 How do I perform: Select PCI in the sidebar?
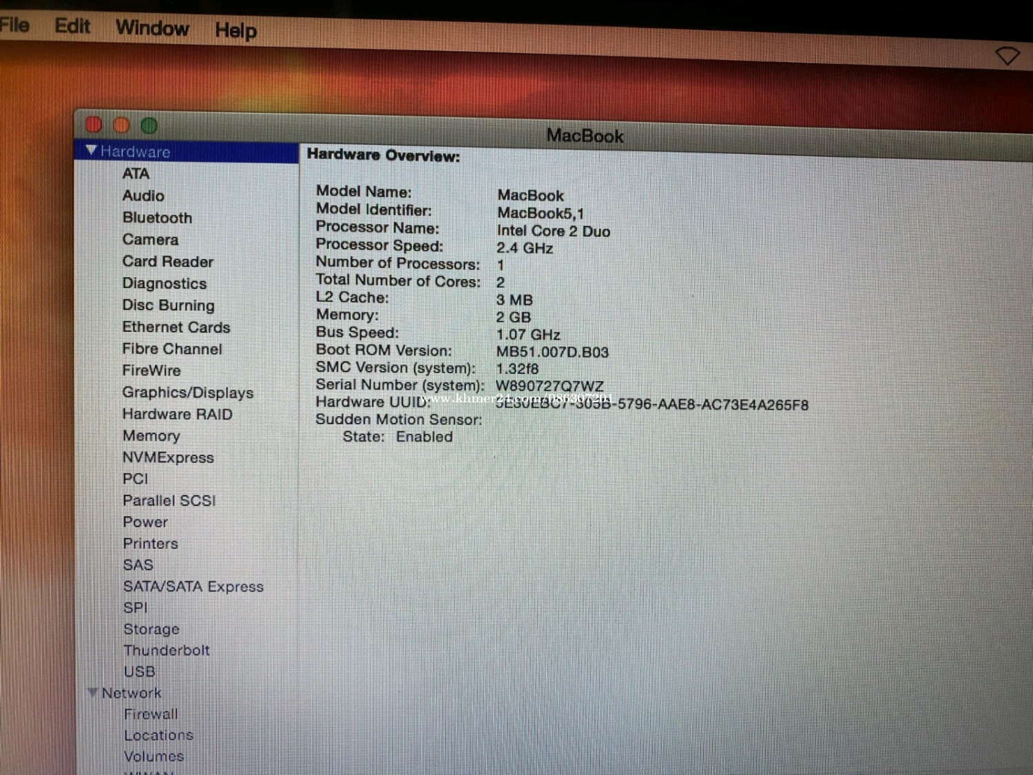135,479
